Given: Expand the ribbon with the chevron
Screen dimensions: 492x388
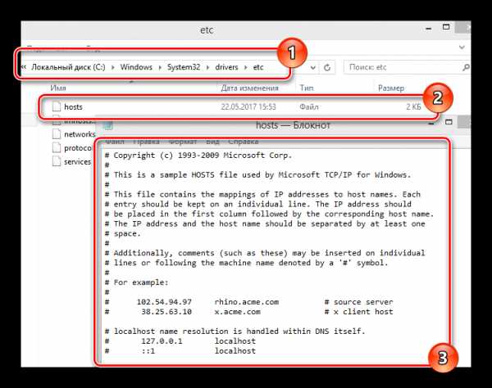Looking at the screenshot, I should point(462,47).
